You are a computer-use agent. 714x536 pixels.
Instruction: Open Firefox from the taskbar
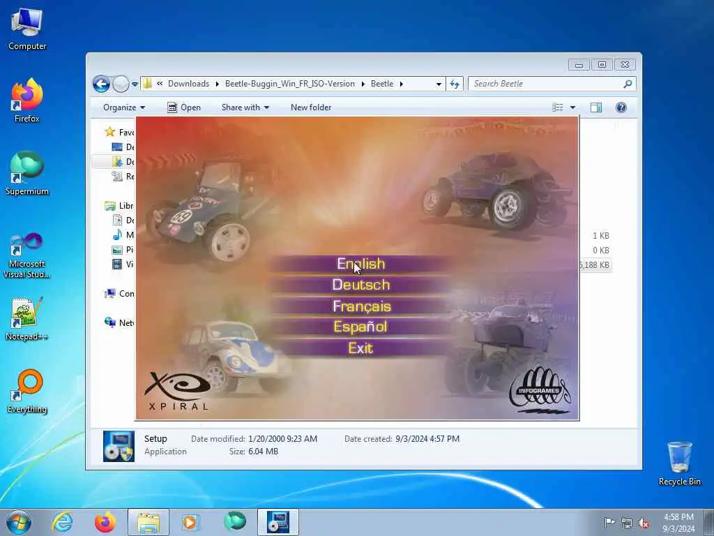point(105,522)
